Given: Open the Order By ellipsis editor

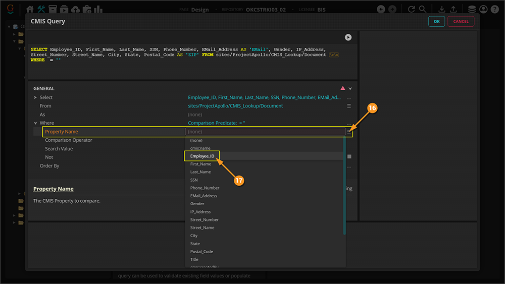Looking at the screenshot, I should click(x=349, y=166).
